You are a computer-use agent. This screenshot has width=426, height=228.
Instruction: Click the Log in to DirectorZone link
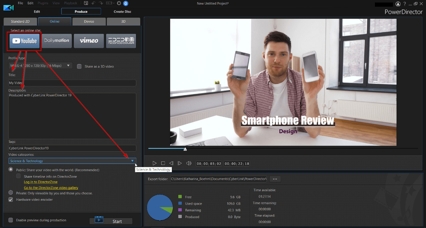tap(40, 182)
